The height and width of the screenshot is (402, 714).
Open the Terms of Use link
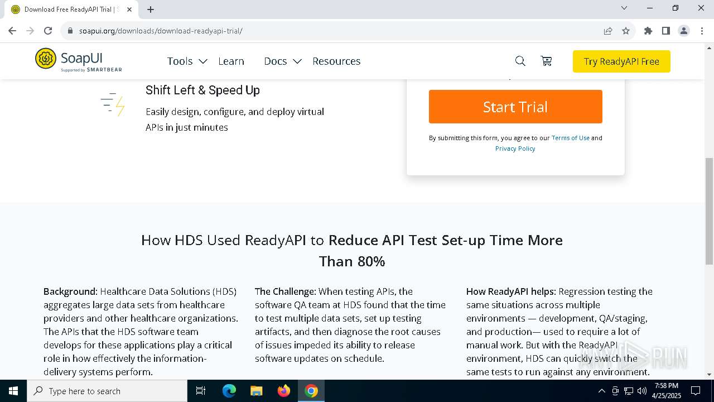(x=570, y=138)
